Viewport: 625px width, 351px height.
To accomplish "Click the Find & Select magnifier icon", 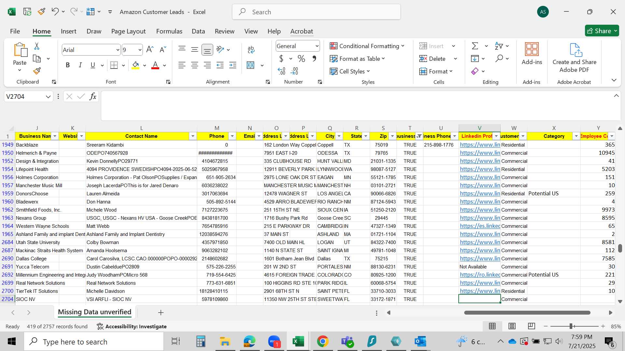I will pyautogui.click(x=499, y=58).
